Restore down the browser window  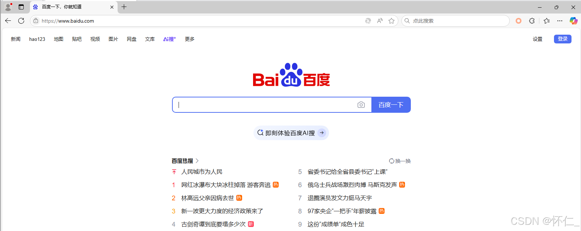click(557, 7)
